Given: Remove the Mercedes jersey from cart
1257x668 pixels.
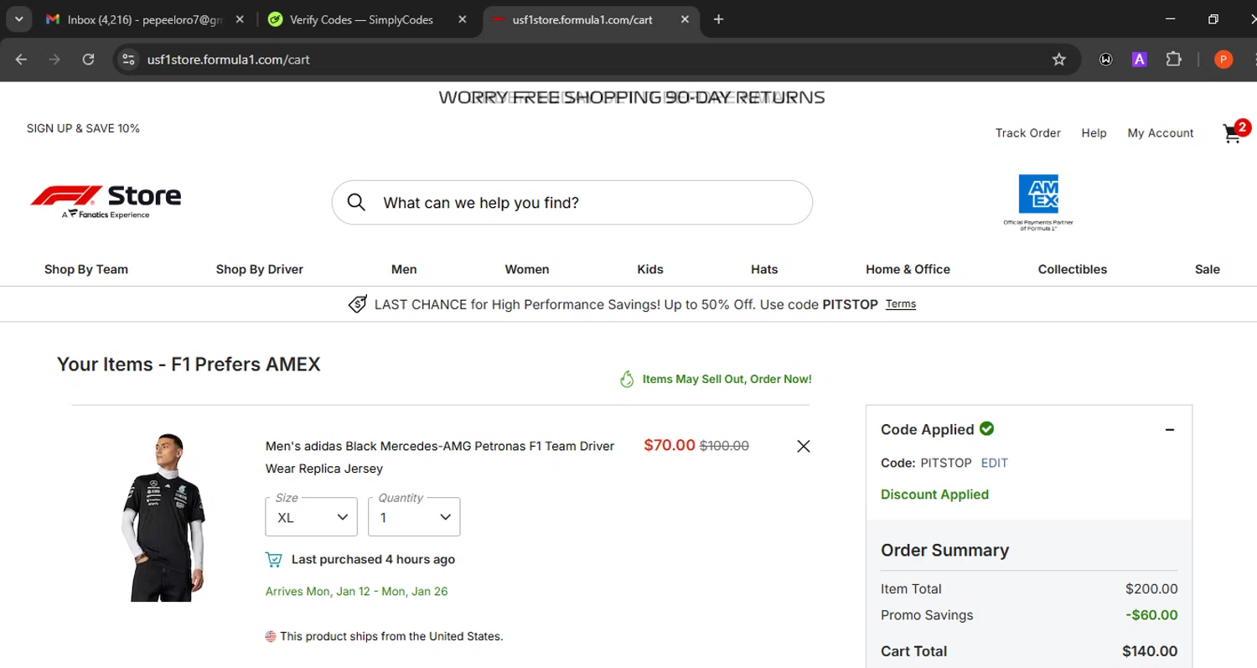Looking at the screenshot, I should point(803,447).
